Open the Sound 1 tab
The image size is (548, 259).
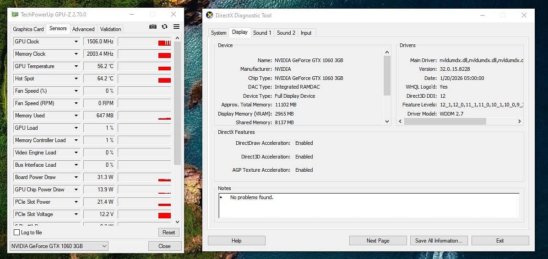tap(262, 33)
